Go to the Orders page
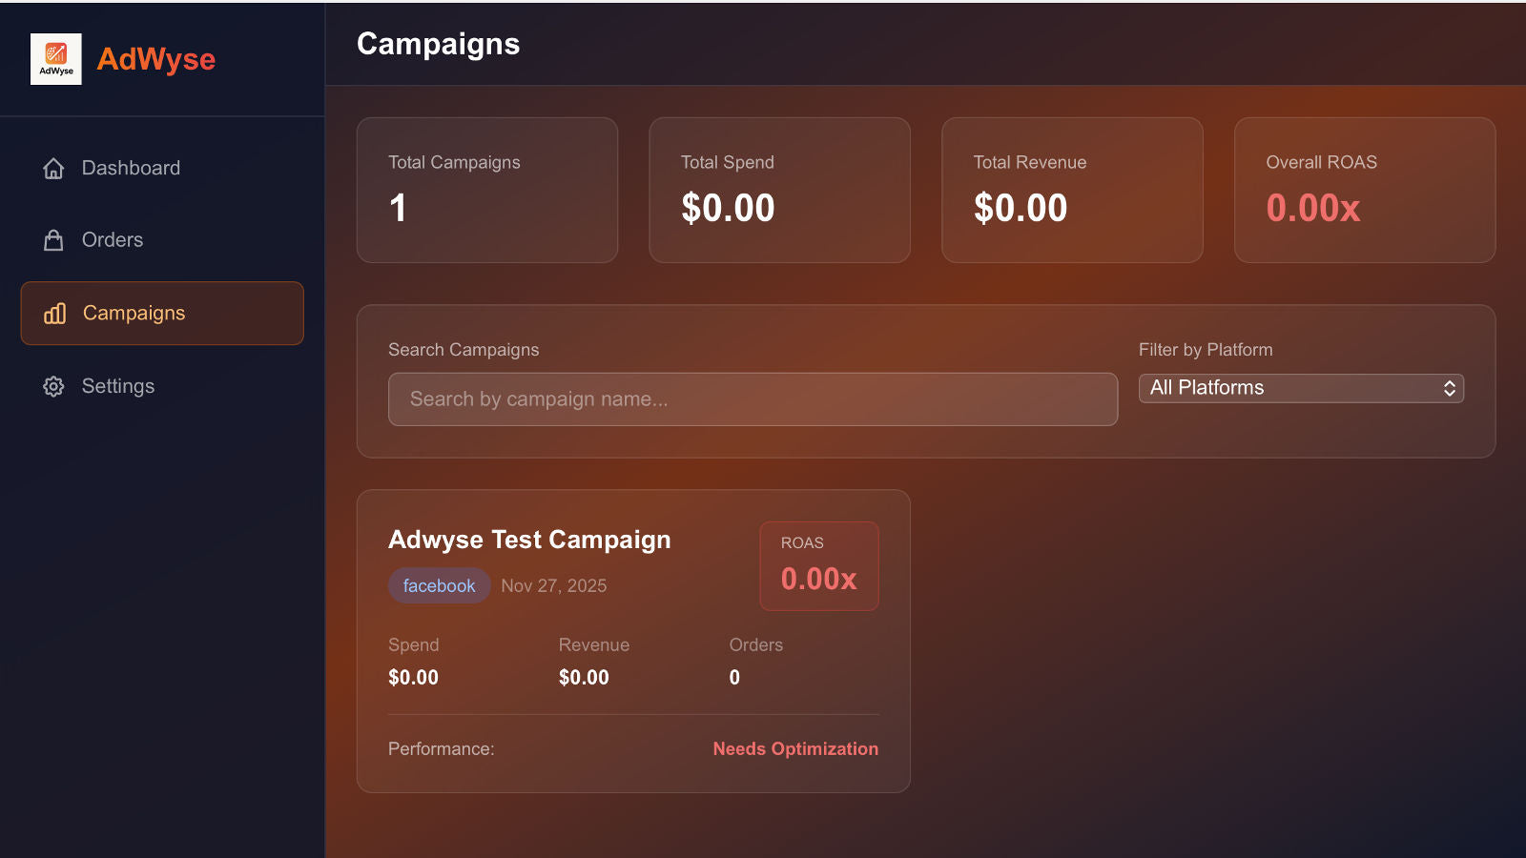This screenshot has height=858, width=1526. point(113,240)
